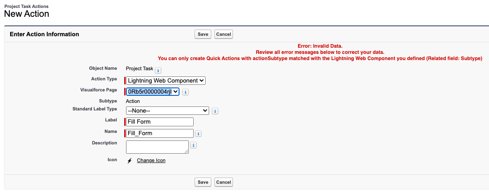The width and height of the screenshot is (489, 193).
Task: Click the lightning bolt action icon
Action: [130, 161]
